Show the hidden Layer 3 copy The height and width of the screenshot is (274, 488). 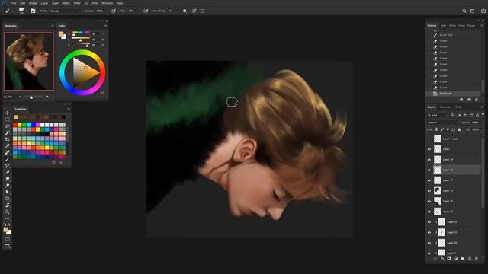(429, 139)
